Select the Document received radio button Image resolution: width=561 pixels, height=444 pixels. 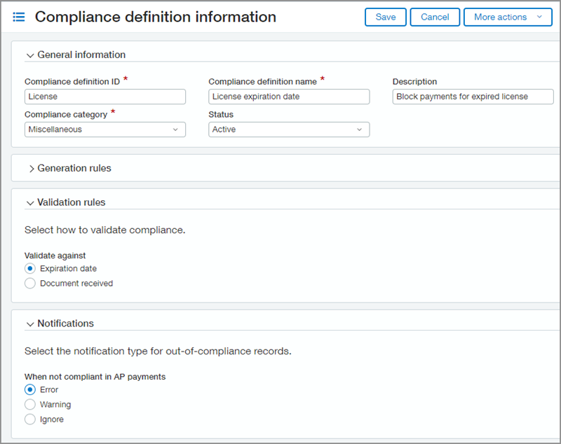(x=29, y=283)
